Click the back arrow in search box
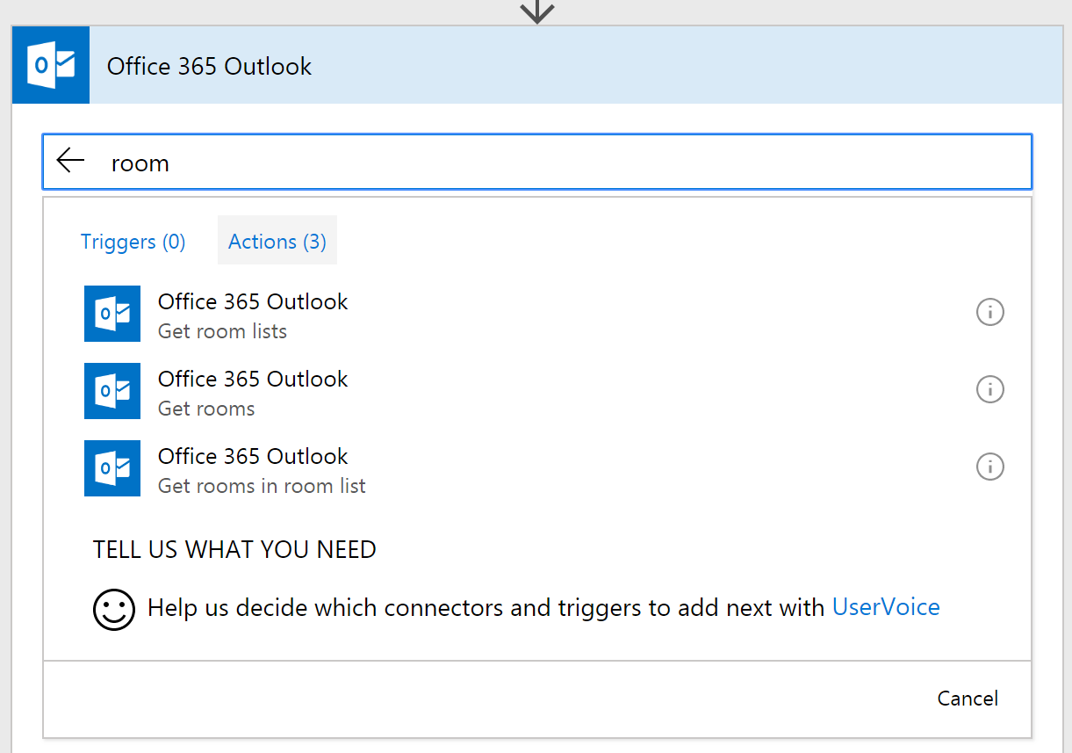 point(70,161)
